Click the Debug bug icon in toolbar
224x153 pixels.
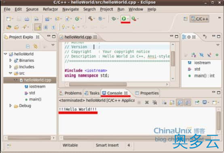point(114,19)
